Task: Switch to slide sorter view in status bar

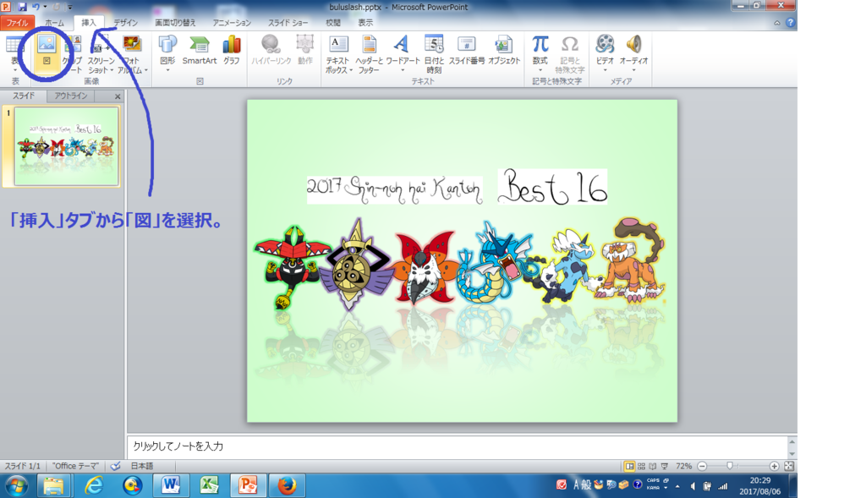Action: coord(641,467)
